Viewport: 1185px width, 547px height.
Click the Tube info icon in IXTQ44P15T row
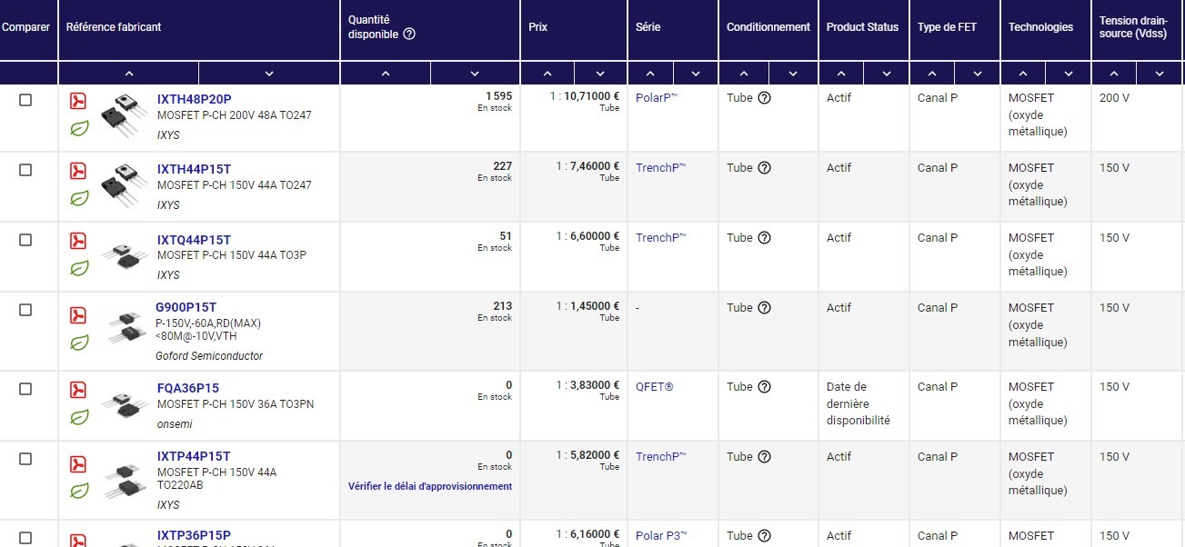coord(764,238)
